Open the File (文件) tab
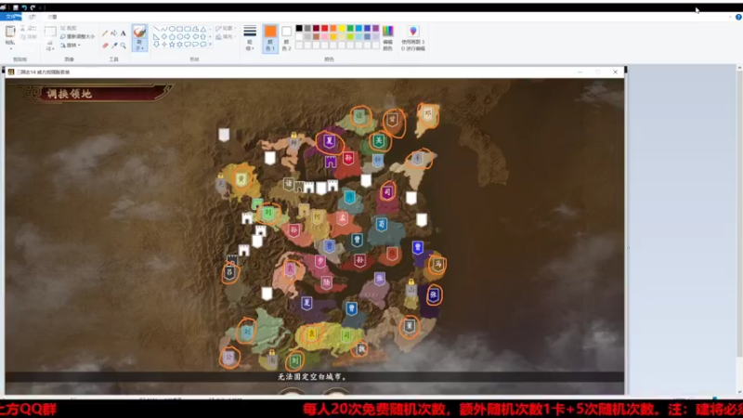 [x=11, y=17]
